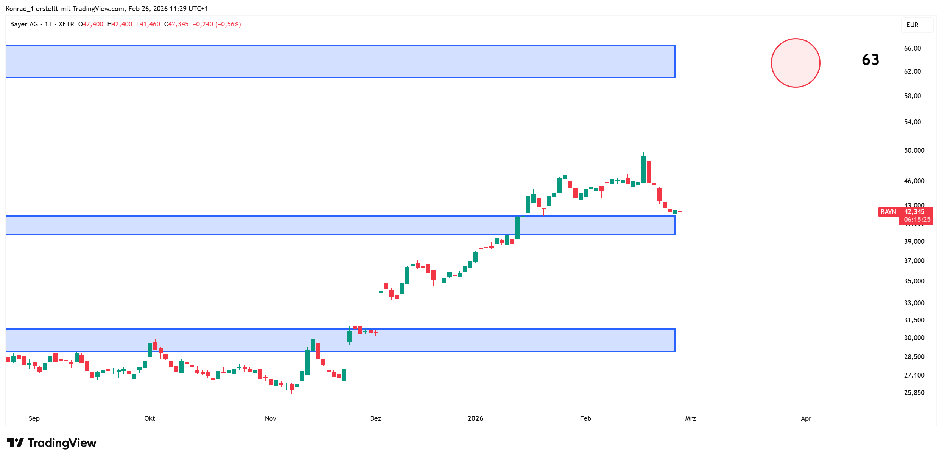Click the bar countdown timer 06:15:25

coord(917,220)
